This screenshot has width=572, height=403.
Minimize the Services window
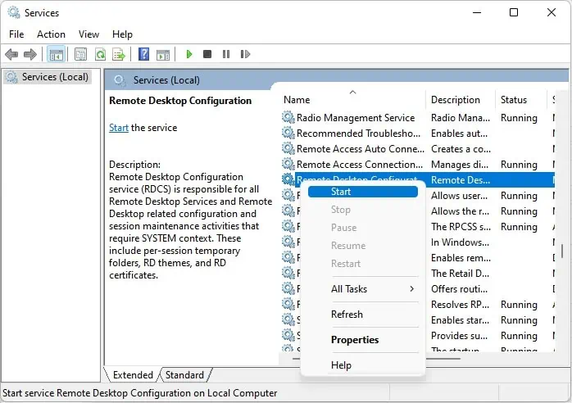tap(477, 13)
